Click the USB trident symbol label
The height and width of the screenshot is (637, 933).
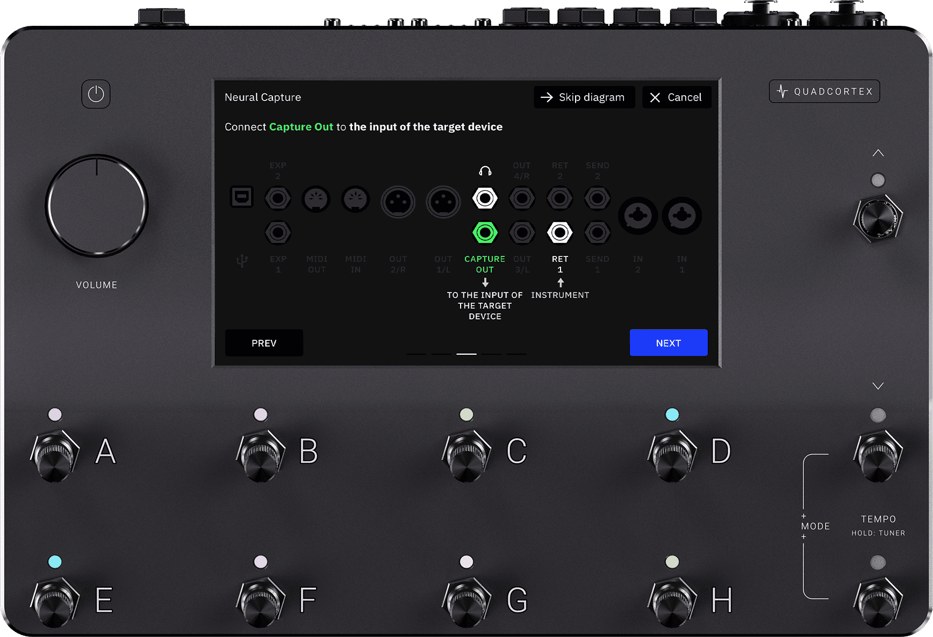242,261
